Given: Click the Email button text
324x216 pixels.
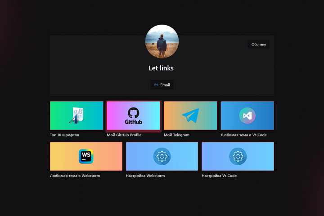Looking at the screenshot, I should (x=165, y=85).
